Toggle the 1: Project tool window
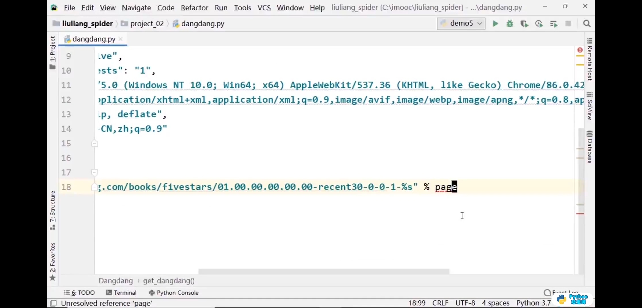The image size is (642, 308). click(53, 53)
